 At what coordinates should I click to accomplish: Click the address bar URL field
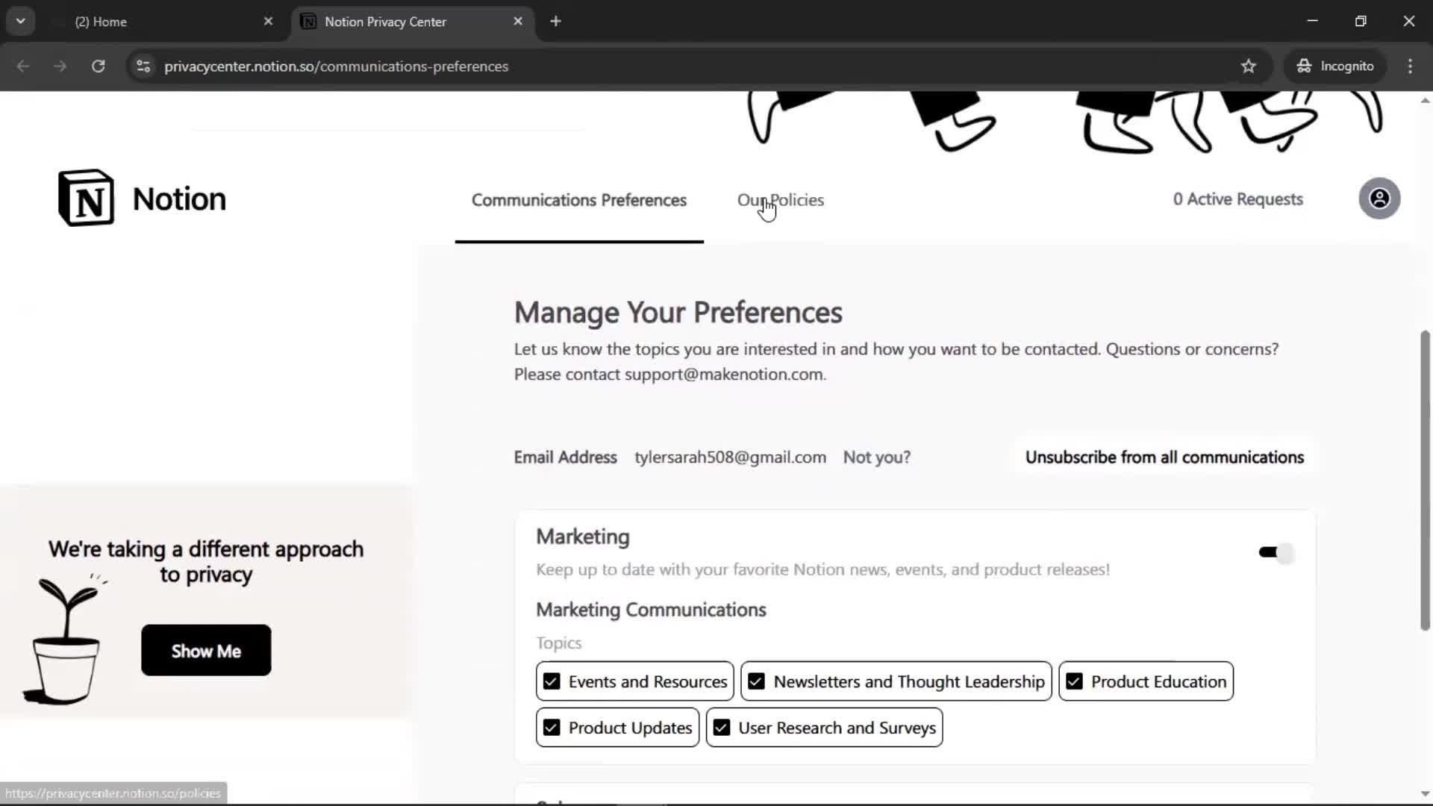click(x=694, y=66)
